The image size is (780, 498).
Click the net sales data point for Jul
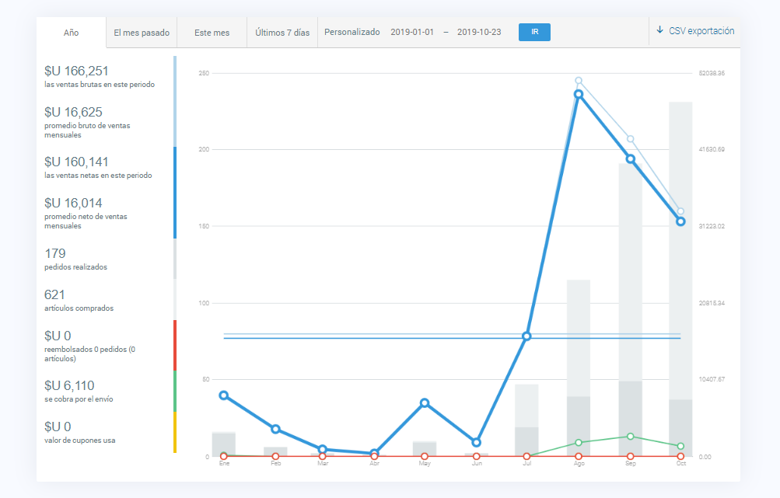coord(526,336)
